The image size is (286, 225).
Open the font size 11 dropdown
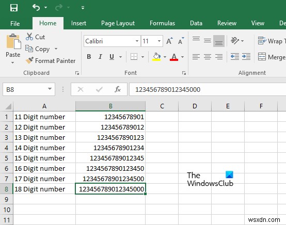click(x=159, y=41)
